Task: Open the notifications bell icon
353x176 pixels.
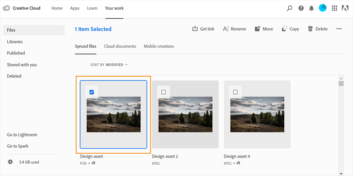Action: point(311,8)
